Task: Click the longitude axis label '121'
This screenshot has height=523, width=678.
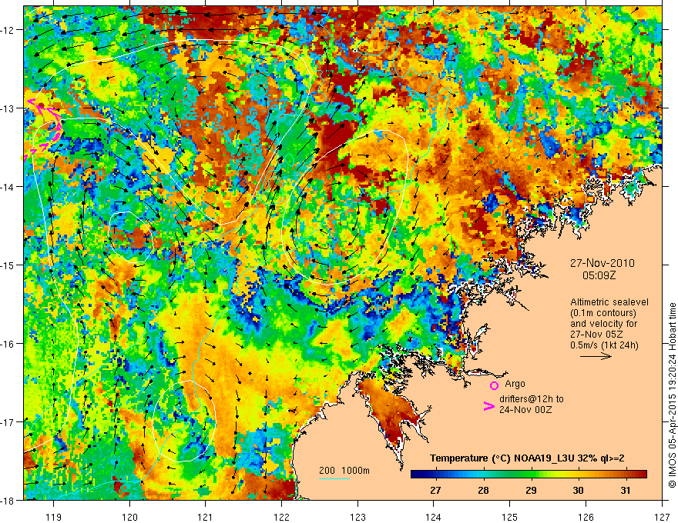Action: (x=206, y=517)
